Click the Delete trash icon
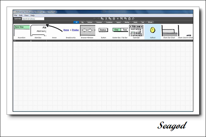The height and width of the screenshot is (137, 206). tap(118, 19)
